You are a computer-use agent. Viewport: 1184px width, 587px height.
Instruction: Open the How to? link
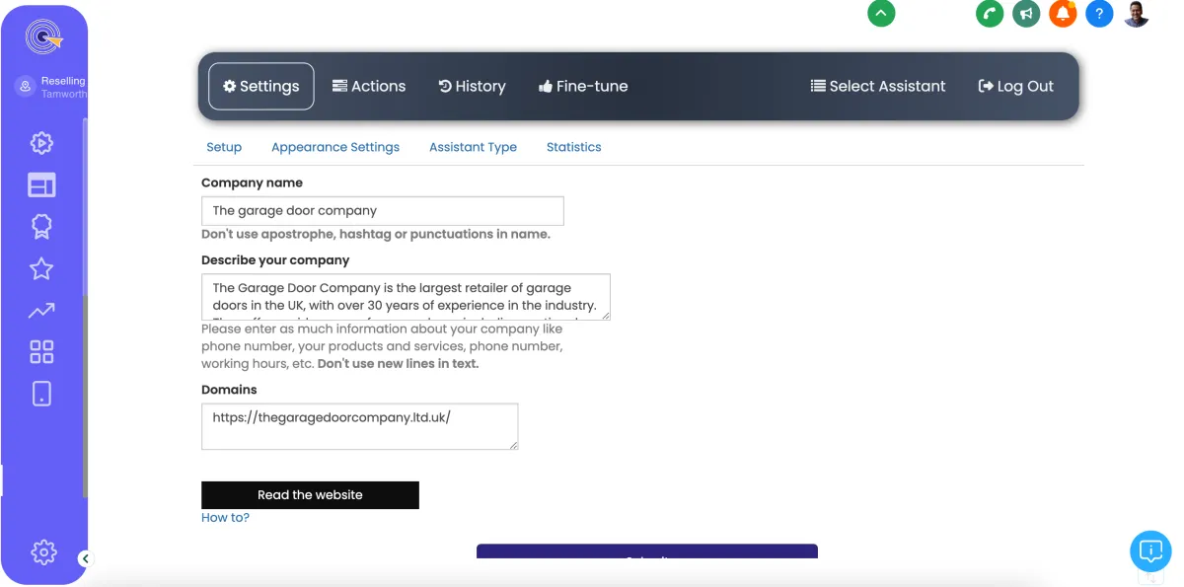point(225,518)
